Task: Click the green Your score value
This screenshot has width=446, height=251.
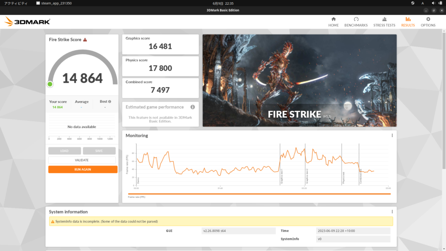Action: (57, 107)
